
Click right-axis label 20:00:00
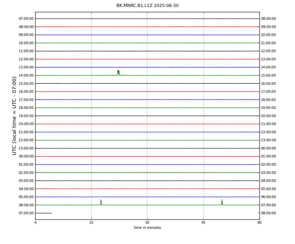pyautogui.click(x=269, y=116)
